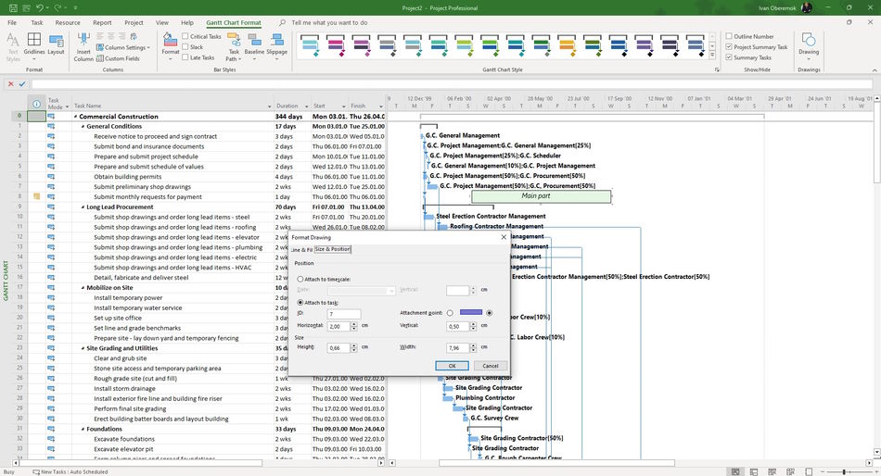This screenshot has width=881, height=476.
Task: Click Cancel in the Format Drawing dialog
Action: click(490, 366)
